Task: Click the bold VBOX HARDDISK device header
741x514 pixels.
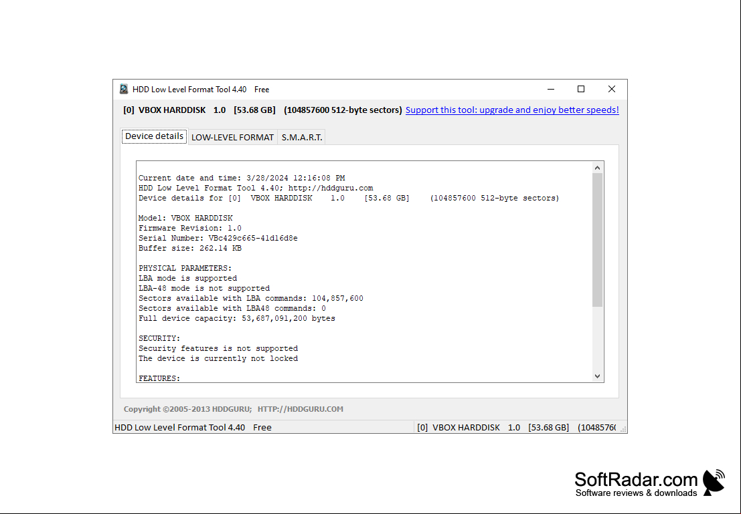Action: click(x=263, y=110)
